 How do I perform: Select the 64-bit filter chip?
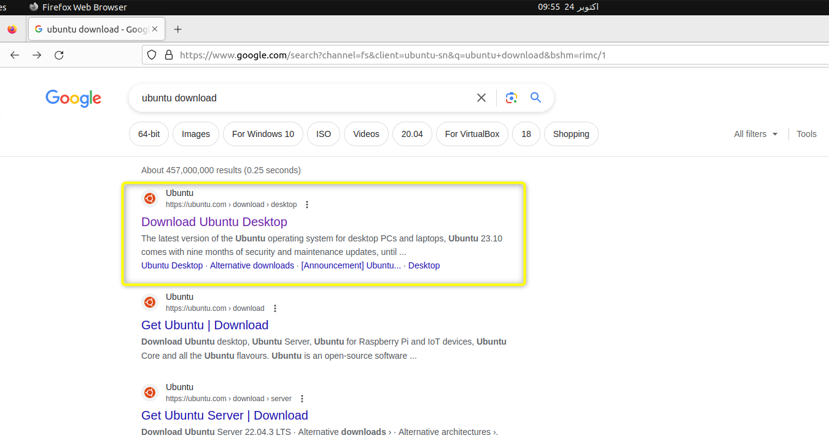[149, 134]
